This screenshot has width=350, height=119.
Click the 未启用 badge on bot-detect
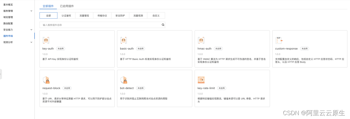click(141, 88)
